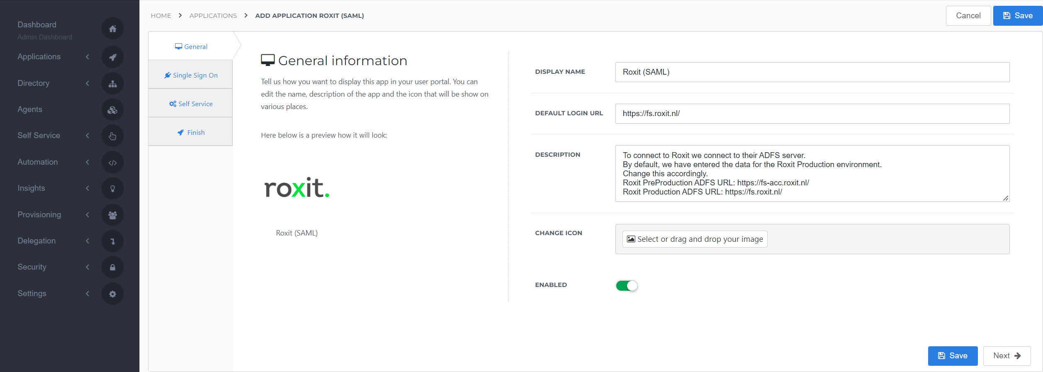Viewport: 1043px width, 372px height.
Task: Click the Insights lightbulb icon
Action: coord(112,189)
